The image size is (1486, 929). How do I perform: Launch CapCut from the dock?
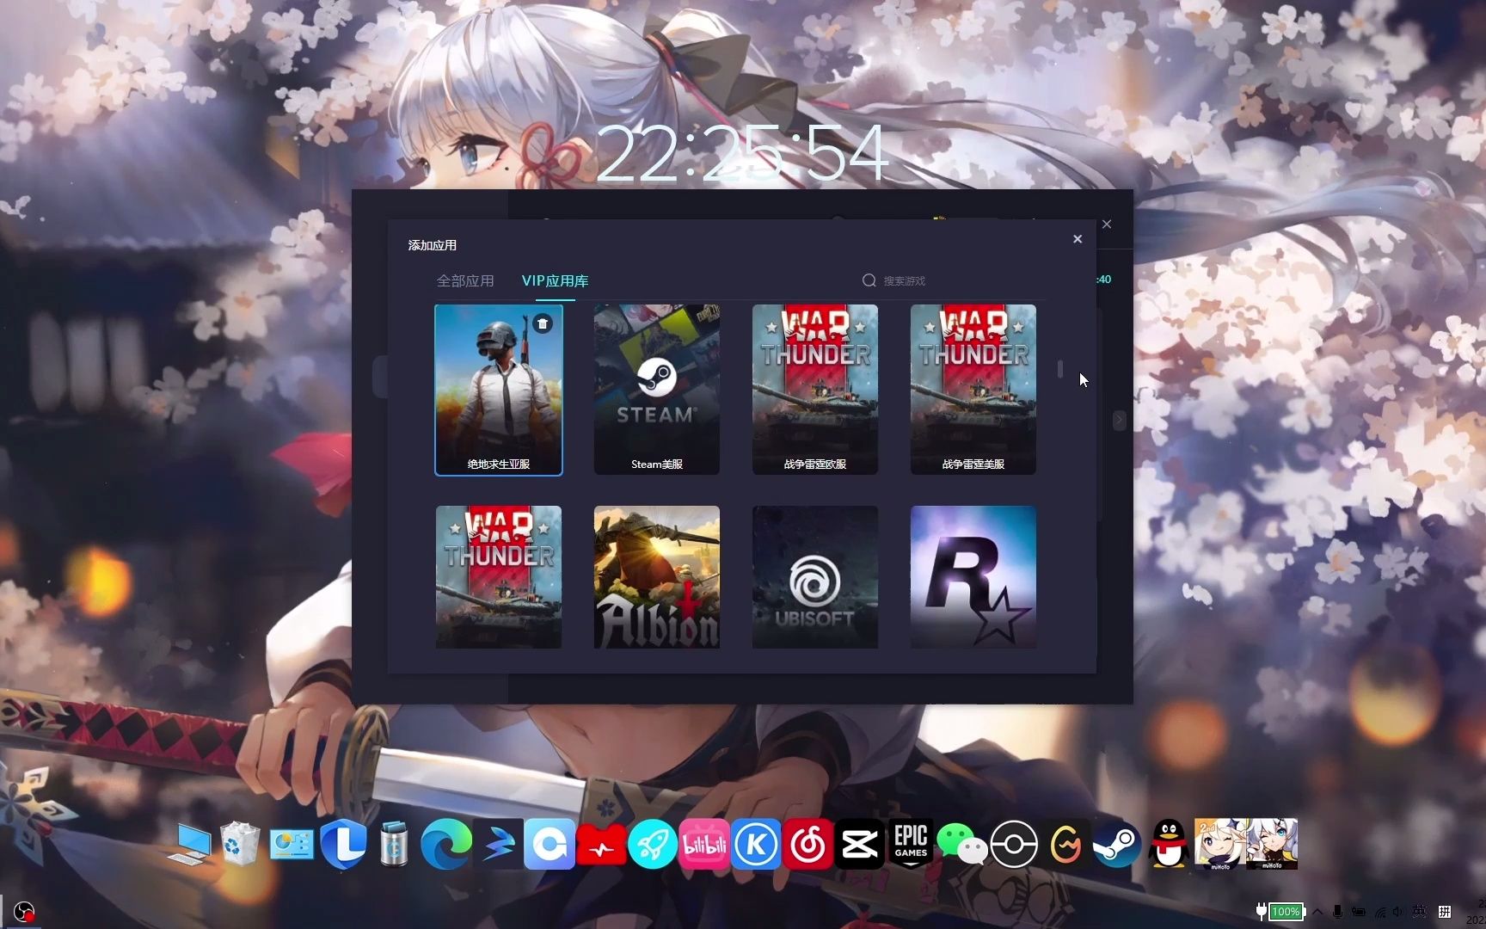(x=859, y=844)
